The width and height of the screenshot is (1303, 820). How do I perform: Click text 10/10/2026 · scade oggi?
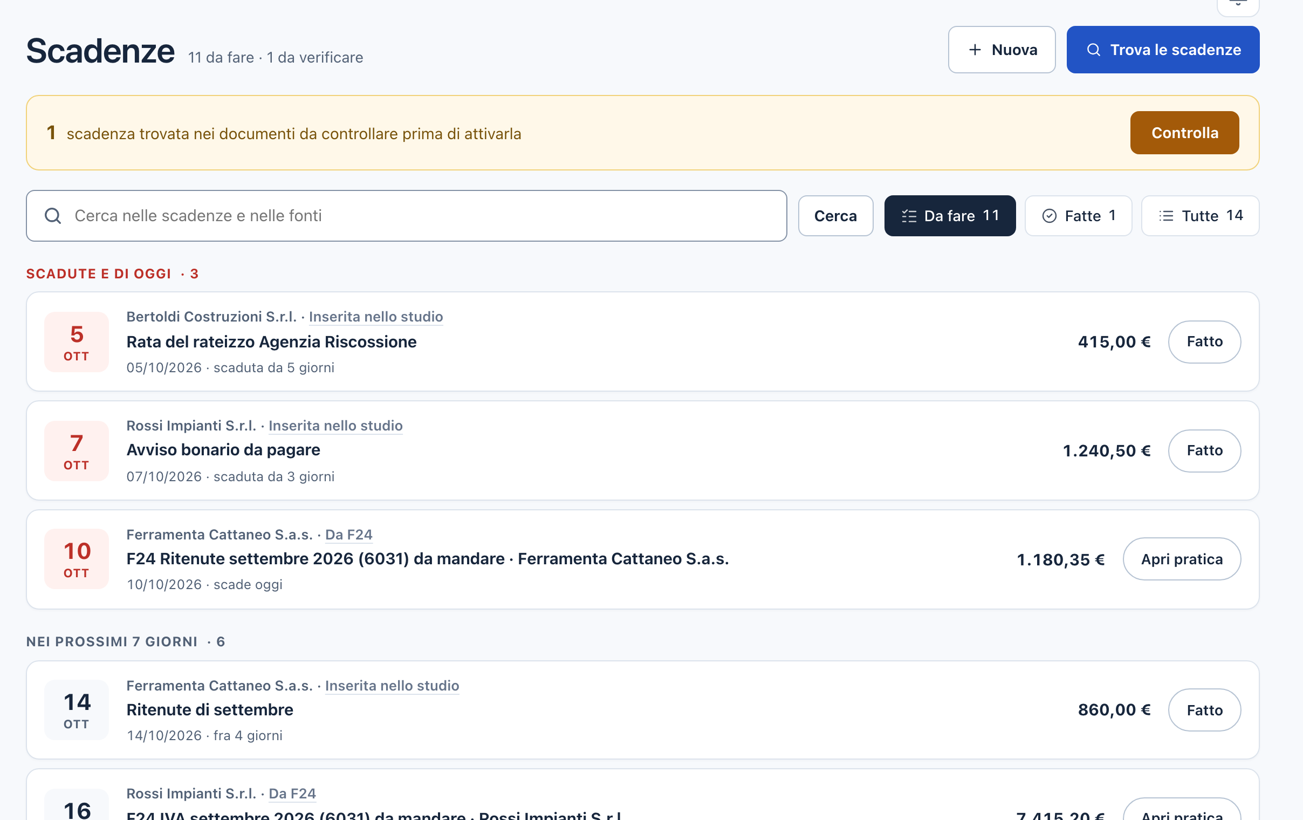coord(204,585)
